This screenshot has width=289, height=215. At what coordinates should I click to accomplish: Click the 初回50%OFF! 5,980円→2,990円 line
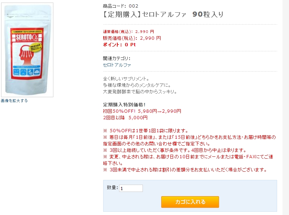pyautogui.click(x=142, y=111)
